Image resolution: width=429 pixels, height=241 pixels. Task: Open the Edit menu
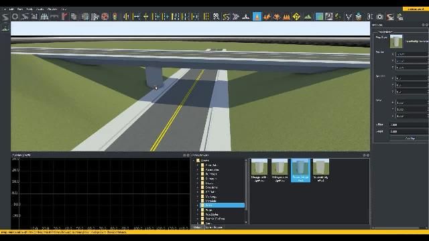11,9
